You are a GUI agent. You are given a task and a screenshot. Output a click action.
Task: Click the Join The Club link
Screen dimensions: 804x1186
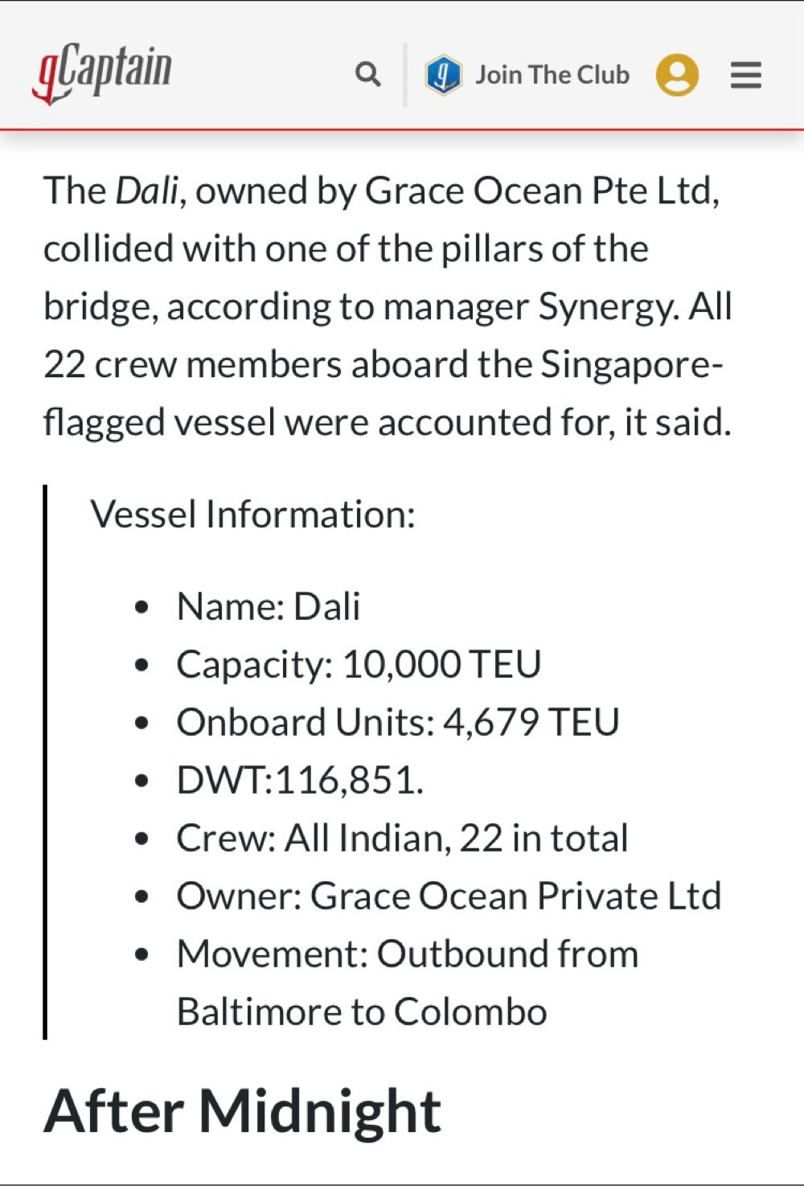click(x=552, y=75)
